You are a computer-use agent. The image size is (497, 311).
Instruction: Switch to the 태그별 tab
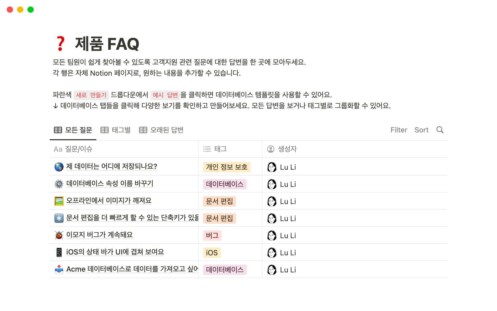point(116,130)
